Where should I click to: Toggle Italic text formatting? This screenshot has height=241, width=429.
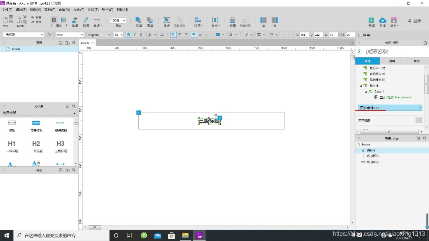(x=135, y=35)
